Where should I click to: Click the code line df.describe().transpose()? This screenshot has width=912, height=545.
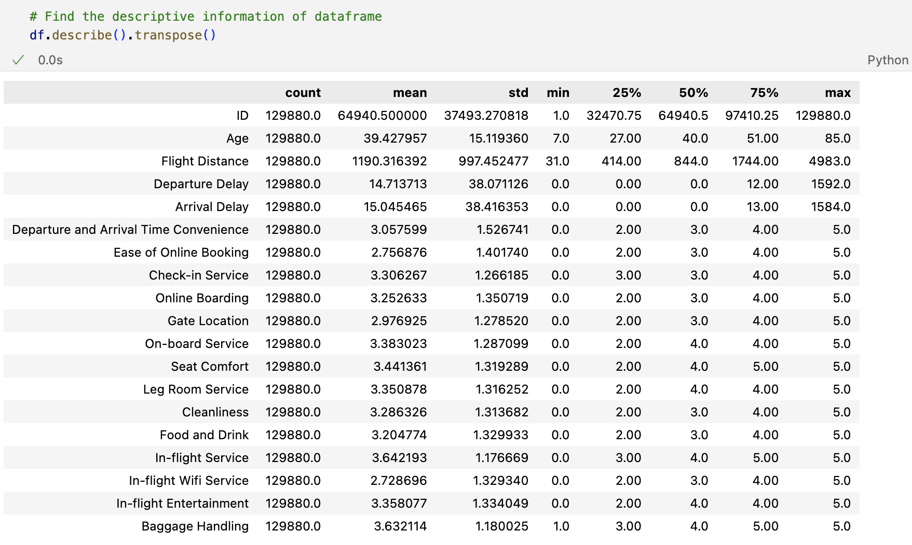click(x=122, y=35)
